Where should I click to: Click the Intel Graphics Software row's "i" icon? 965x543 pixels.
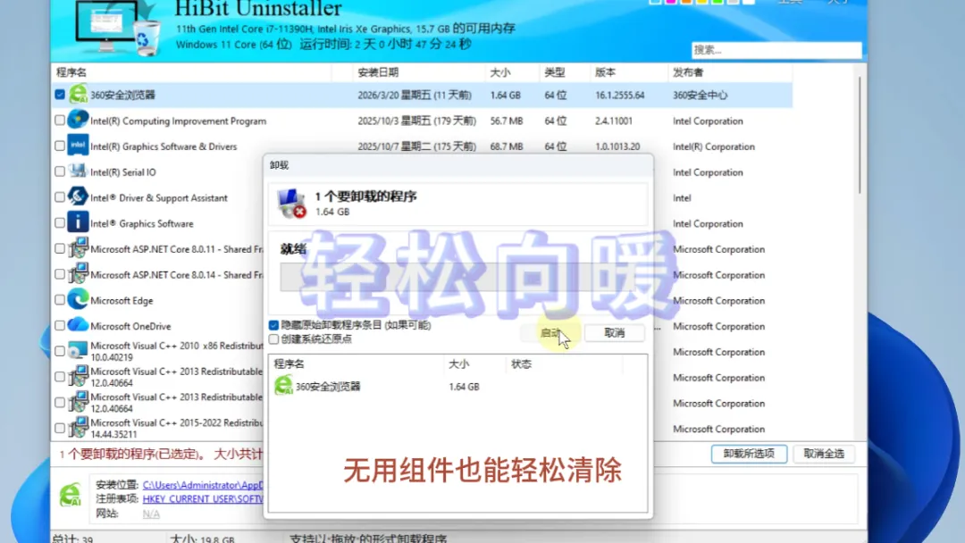tap(78, 222)
